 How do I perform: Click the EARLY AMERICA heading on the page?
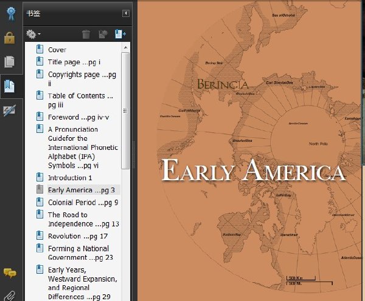tap(253, 171)
